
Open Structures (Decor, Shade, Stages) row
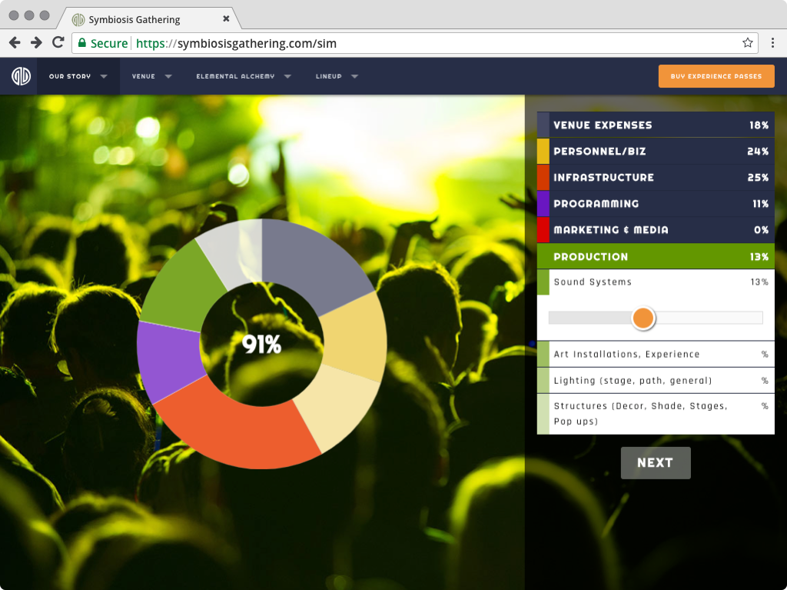656,414
